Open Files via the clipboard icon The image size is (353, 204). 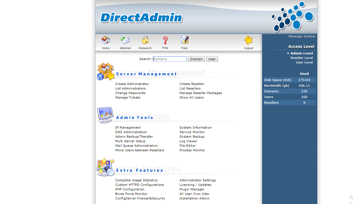click(x=184, y=40)
